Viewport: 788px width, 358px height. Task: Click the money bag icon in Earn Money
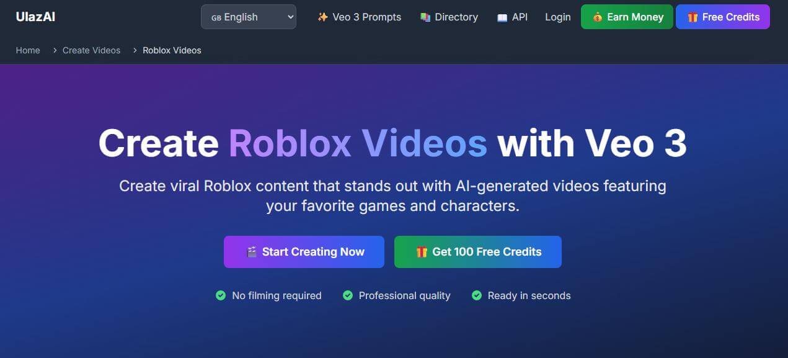(599, 17)
